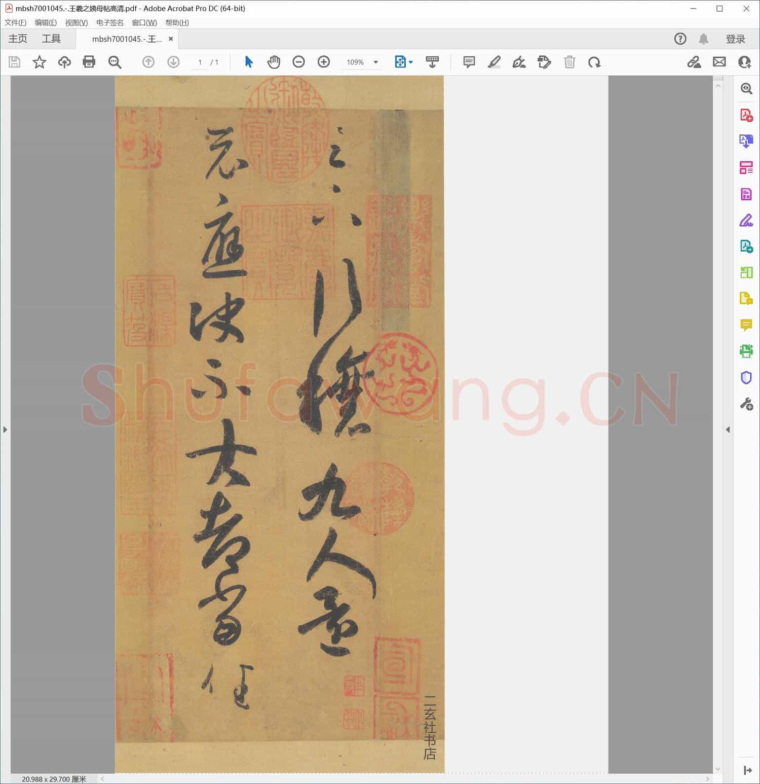Switch to the 主页 tab
This screenshot has height=784, width=760.
pyautogui.click(x=17, y=39)
